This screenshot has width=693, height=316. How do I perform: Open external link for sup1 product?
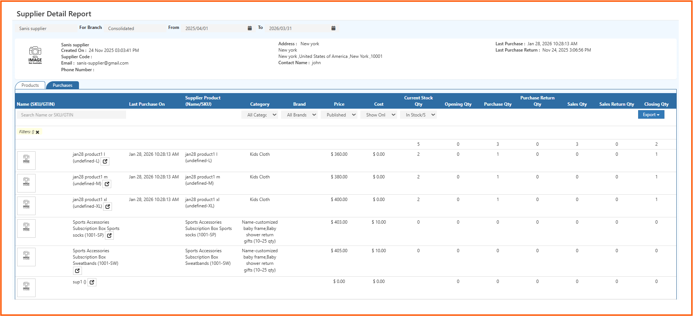92,282
